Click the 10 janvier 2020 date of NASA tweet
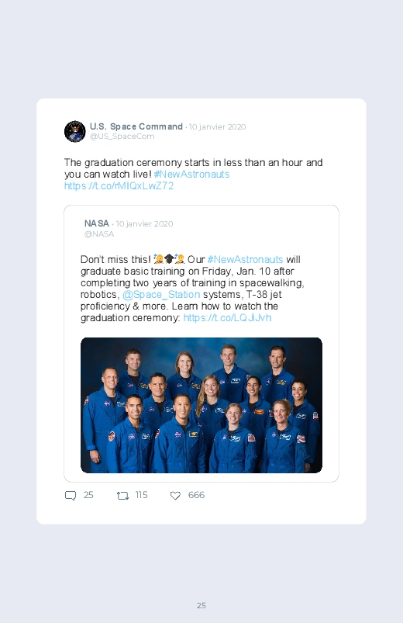This screenshot has width=403, height=623. tap(144, 223)
